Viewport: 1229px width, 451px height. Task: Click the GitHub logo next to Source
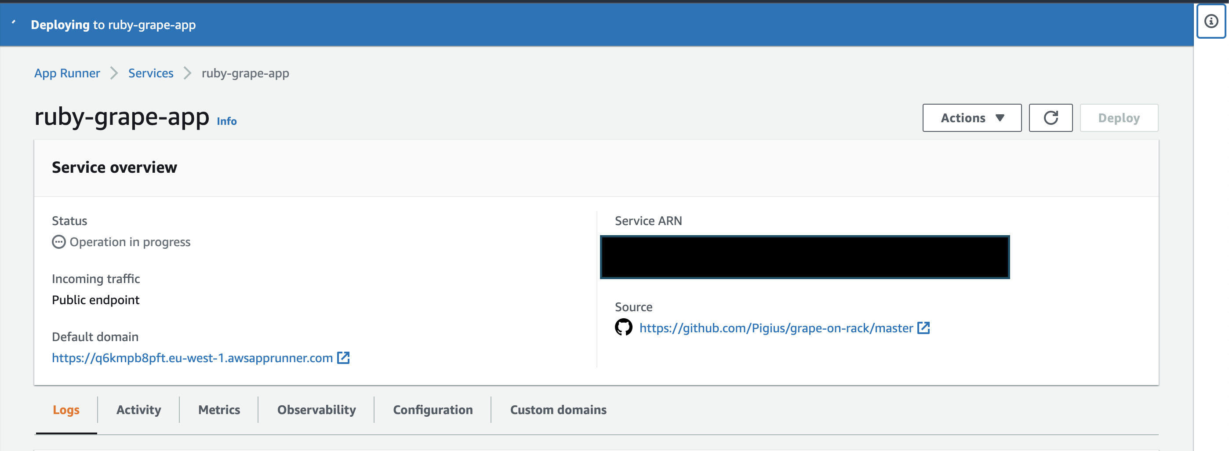point(623,327)
